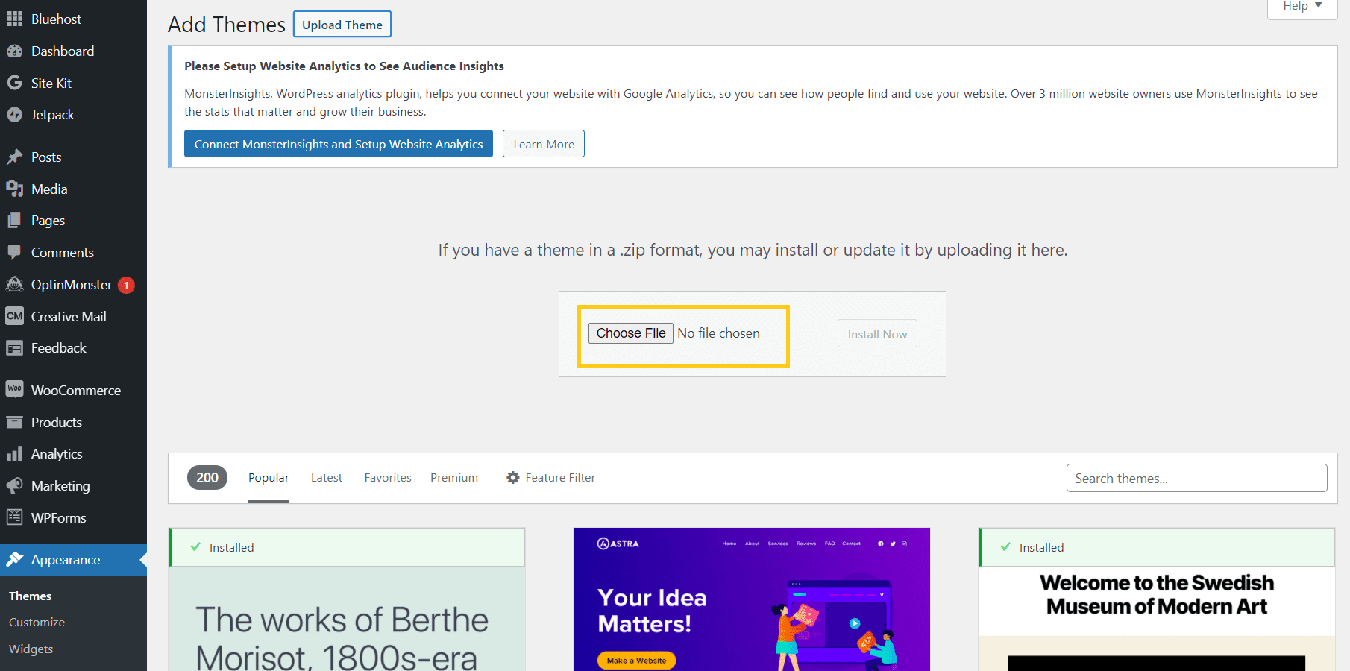Click Make a Website in Astra preview
Image resolution: width=1350 pixels, height=671 pixels.
point(636,661)
